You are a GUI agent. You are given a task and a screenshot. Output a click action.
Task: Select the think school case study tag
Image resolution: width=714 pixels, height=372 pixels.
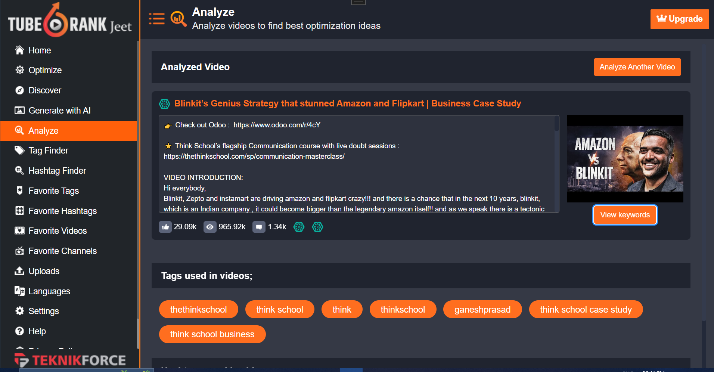point(586,309)
